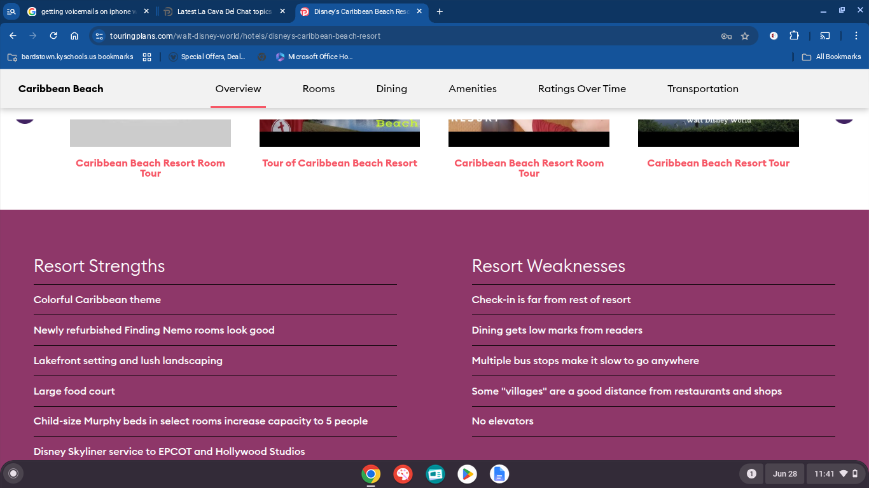Bookmark this page with the star
This screenshot has height=488, width=869.
pyautogui.click(x=745, y=36)
